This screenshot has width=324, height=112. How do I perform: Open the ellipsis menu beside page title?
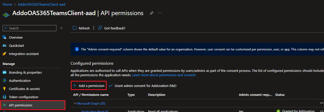[160, 13]
